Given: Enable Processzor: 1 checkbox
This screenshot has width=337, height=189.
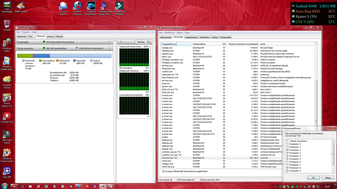Looking at the screenshot, I should [287, 147].
